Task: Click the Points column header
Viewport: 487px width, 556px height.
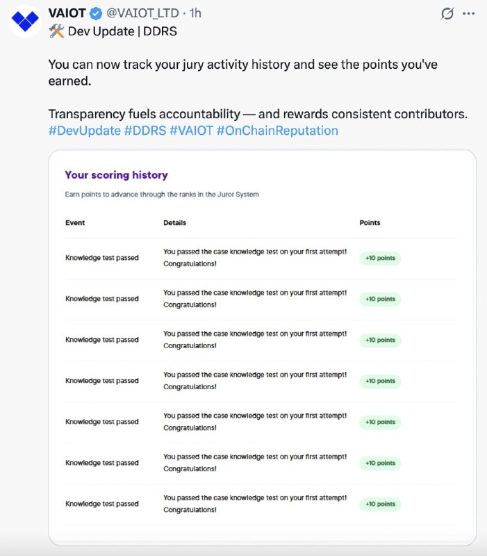Action: [370, 222]
